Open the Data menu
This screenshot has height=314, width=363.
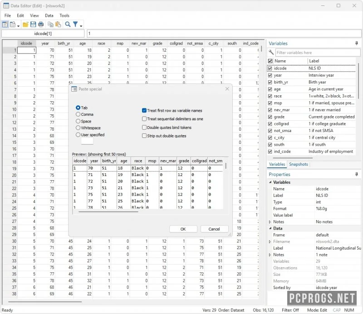coord(49,15)
